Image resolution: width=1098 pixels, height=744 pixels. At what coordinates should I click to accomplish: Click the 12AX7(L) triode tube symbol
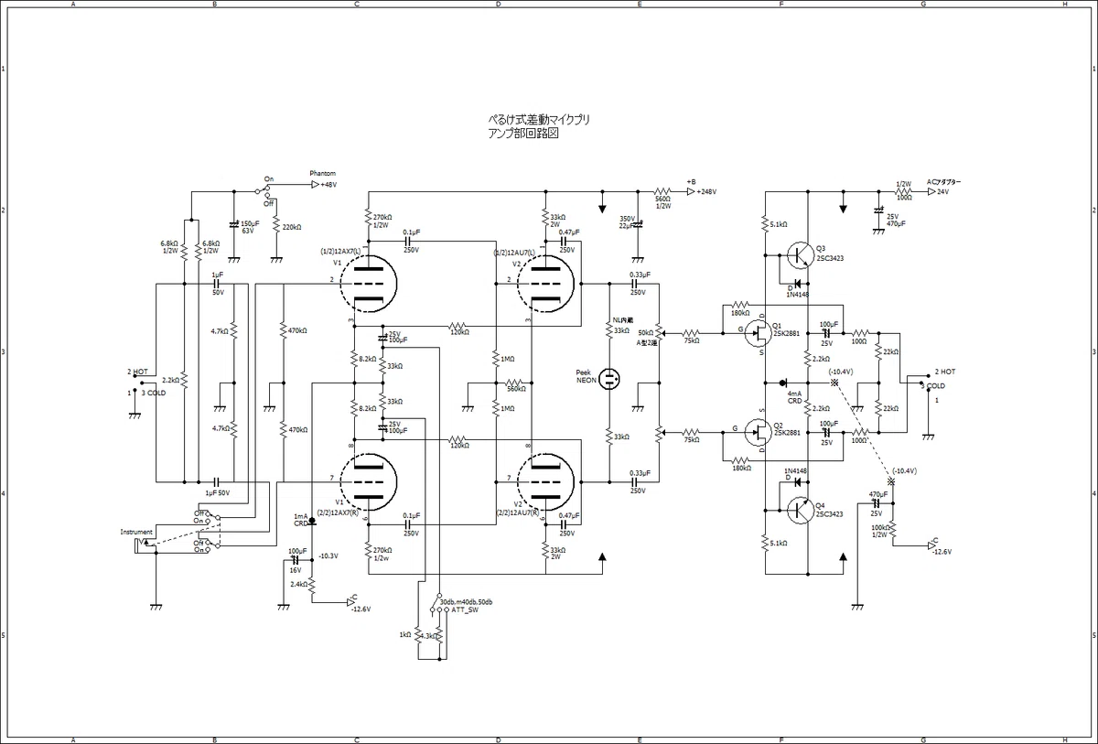[369, 282]
